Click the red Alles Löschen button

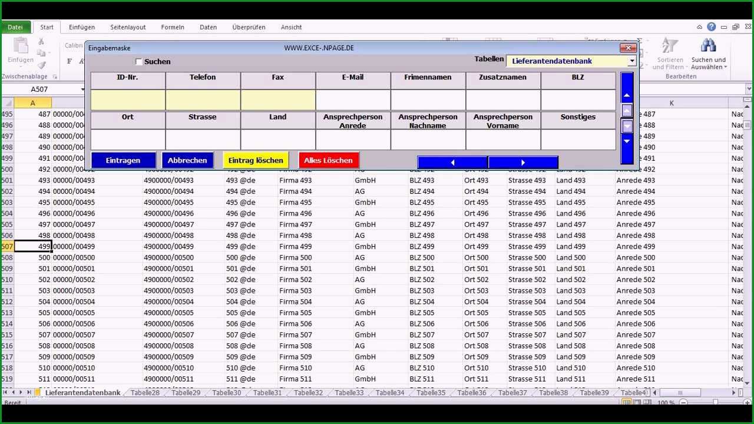tap(328, 160)
